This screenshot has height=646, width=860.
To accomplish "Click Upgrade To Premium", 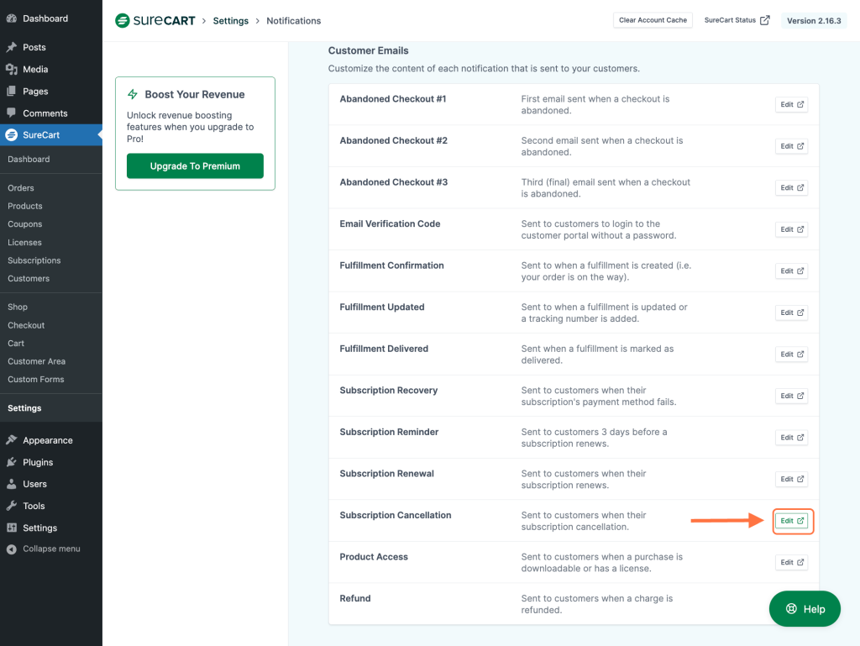I will click(x=194, y=166).
